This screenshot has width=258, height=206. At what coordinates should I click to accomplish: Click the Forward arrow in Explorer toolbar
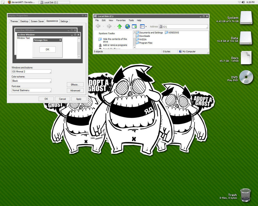click(x=109, y=26)
